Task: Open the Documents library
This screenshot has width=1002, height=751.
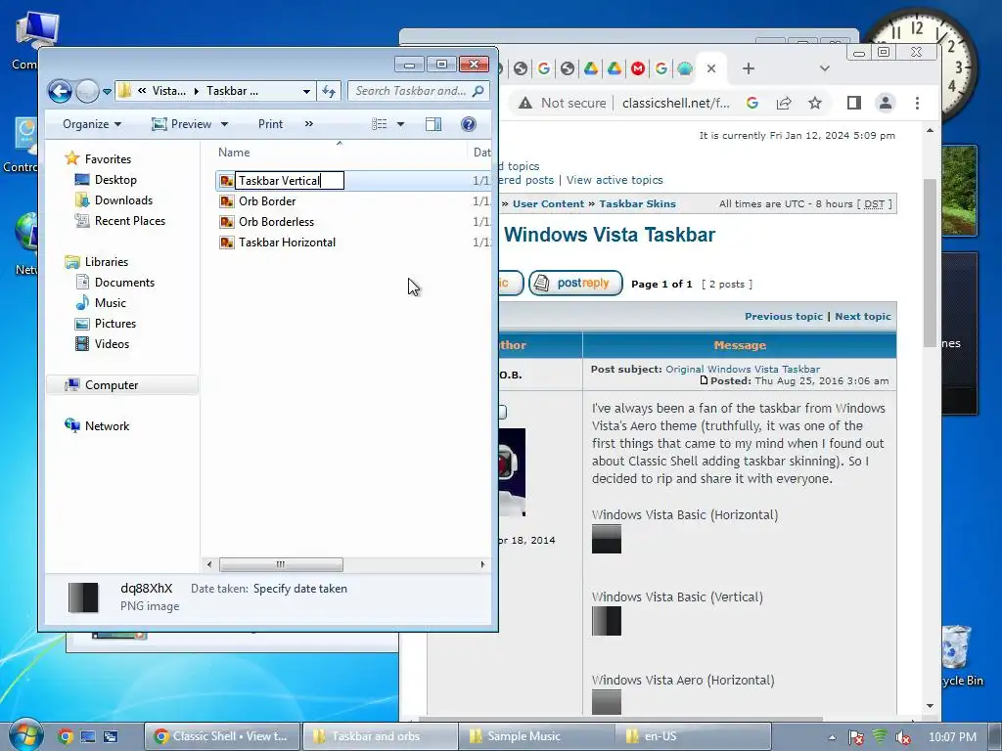Action: [x=124, y=283]
